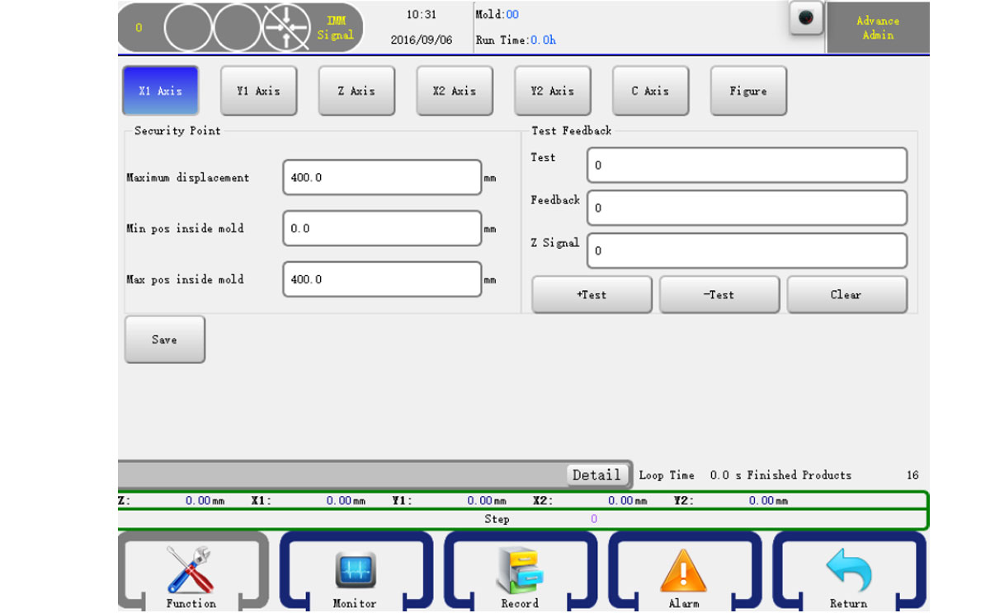Open the C Axis tab
Viewport: 990px width, 613px height.
click(650, 91)
